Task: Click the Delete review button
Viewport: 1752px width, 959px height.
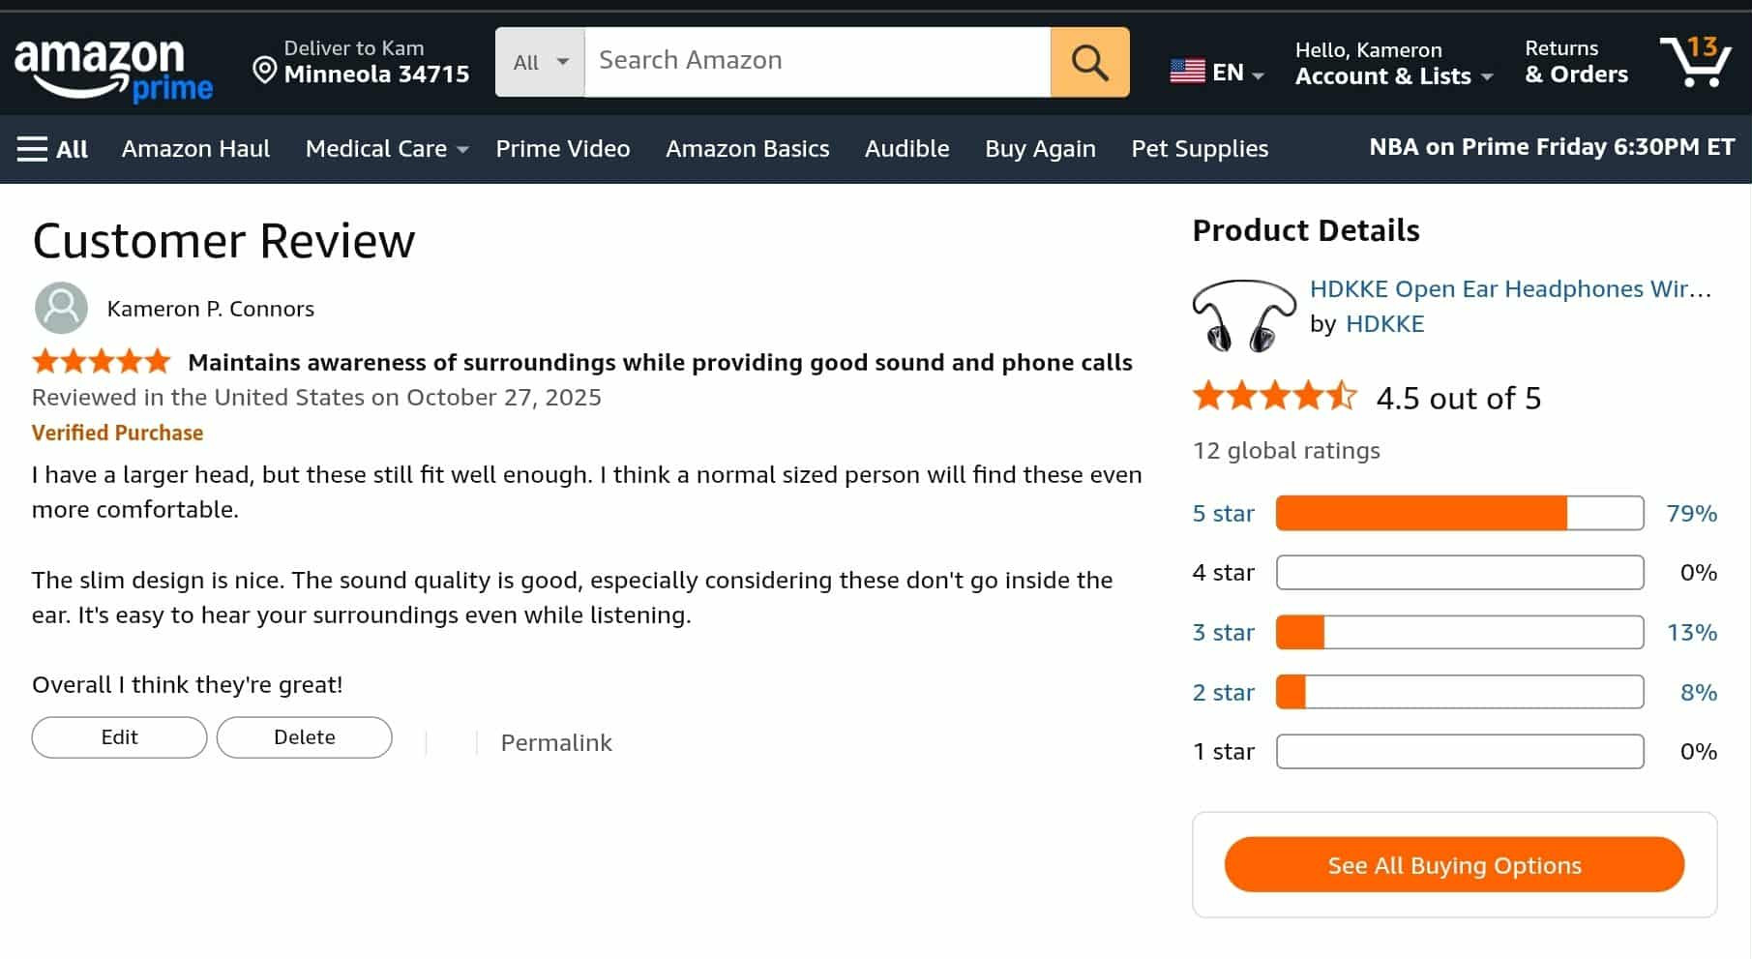Action: (x=304, y=737)
